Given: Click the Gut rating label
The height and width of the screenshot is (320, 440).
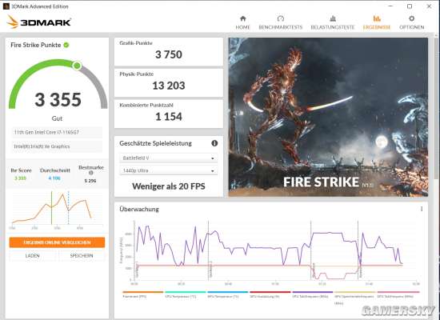Looking at the screenshot, I should (x=57, y=118).
